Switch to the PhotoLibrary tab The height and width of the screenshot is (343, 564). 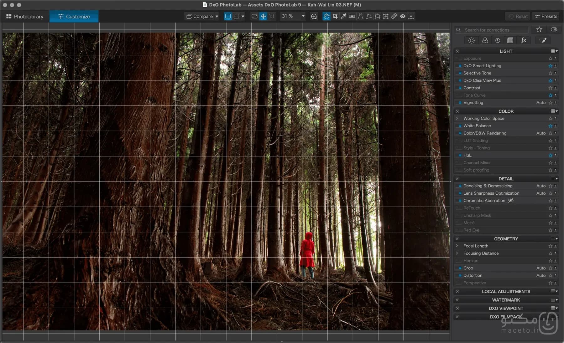[25, 16]
